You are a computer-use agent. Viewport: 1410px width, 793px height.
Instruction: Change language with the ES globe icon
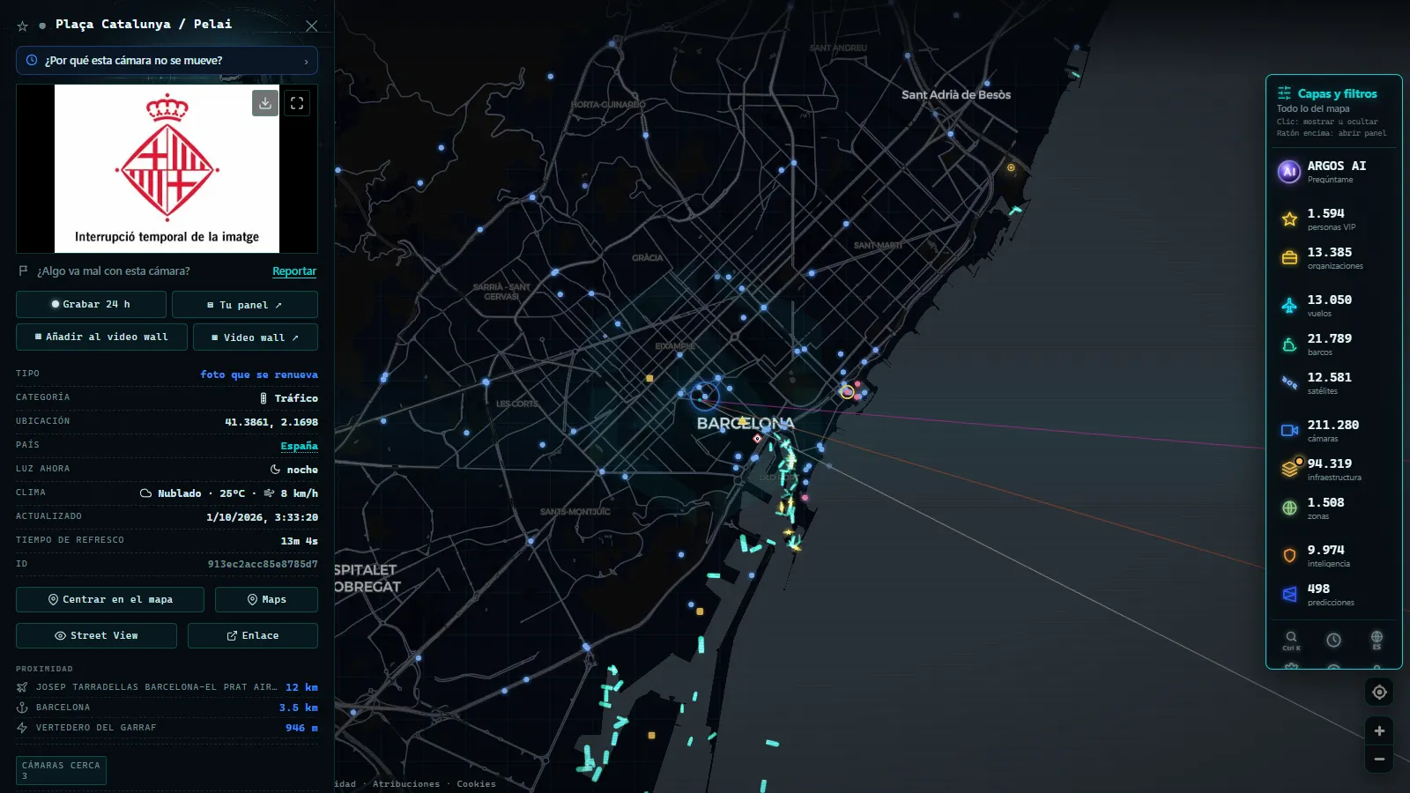click(x=1377, y=640)
